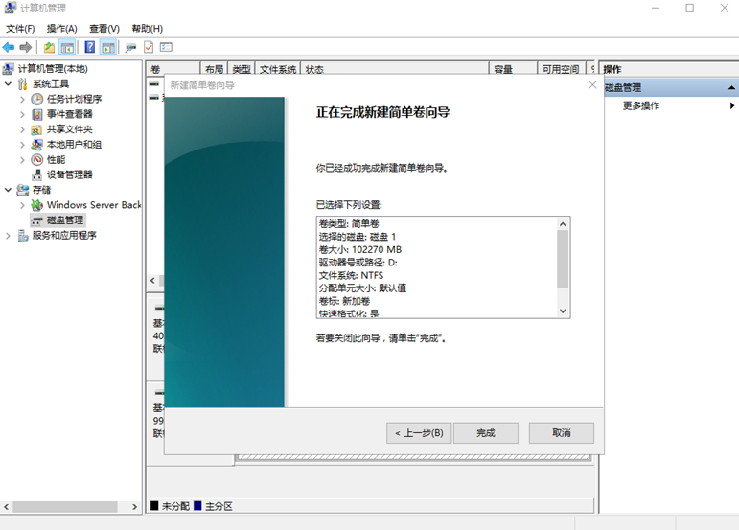The width and height of the screenshot is (739, 530).
Task: Collapse the 系统工具 tree node
Action: [x=8, y=83]
